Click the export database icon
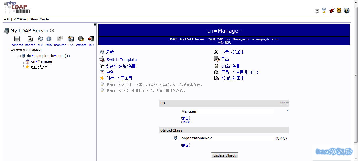This screenshot has width=358, height=161. pos(81,39)
